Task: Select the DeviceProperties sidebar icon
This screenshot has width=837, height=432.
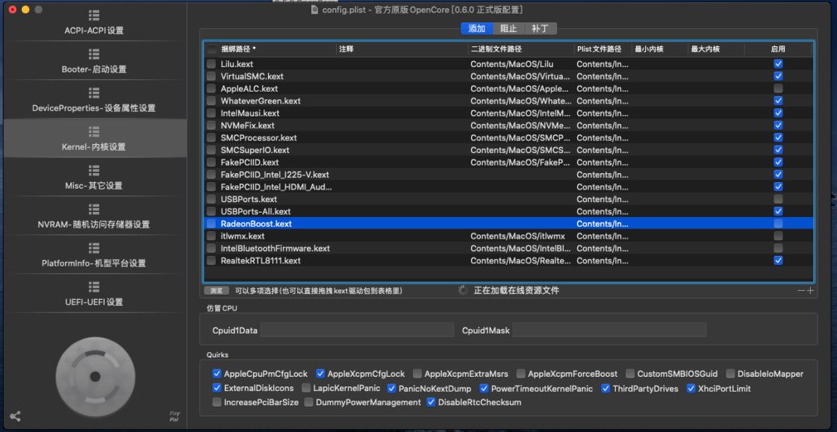Action: (93, 93)
